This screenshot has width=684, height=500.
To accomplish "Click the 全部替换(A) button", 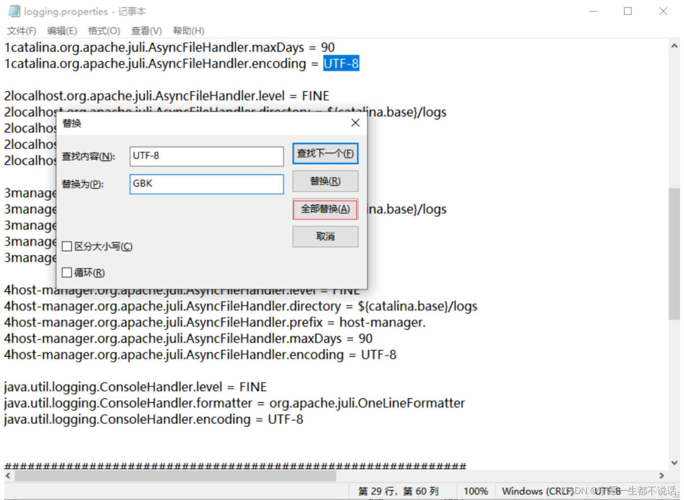I will coord(325,209).
